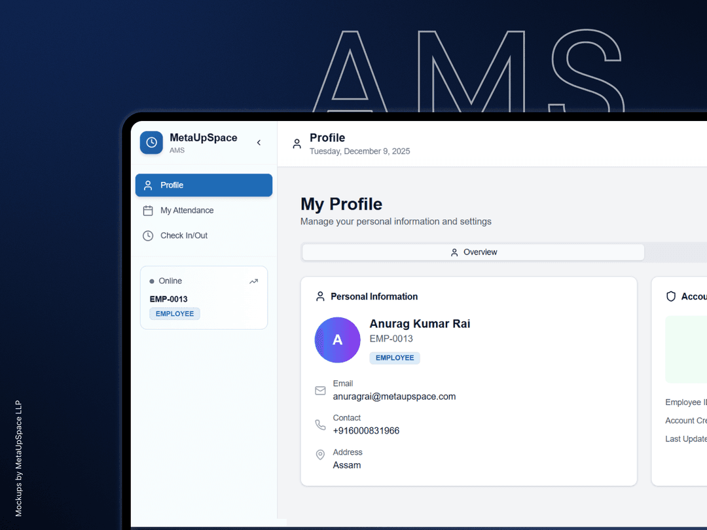Image resolution: width=707 pixels, height=530 pixels.
Task: Collapse the sidebar using the chevron arrow
Action: 259,142
